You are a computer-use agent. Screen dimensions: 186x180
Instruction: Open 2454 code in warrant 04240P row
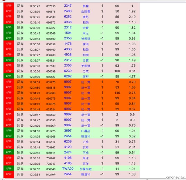point(68,174)
